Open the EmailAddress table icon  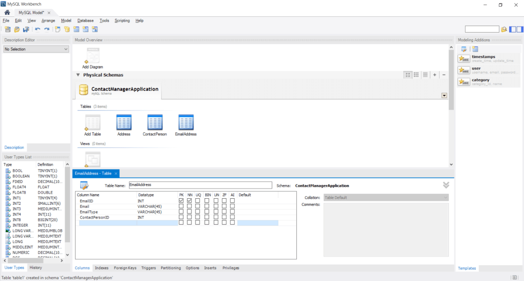186,123
